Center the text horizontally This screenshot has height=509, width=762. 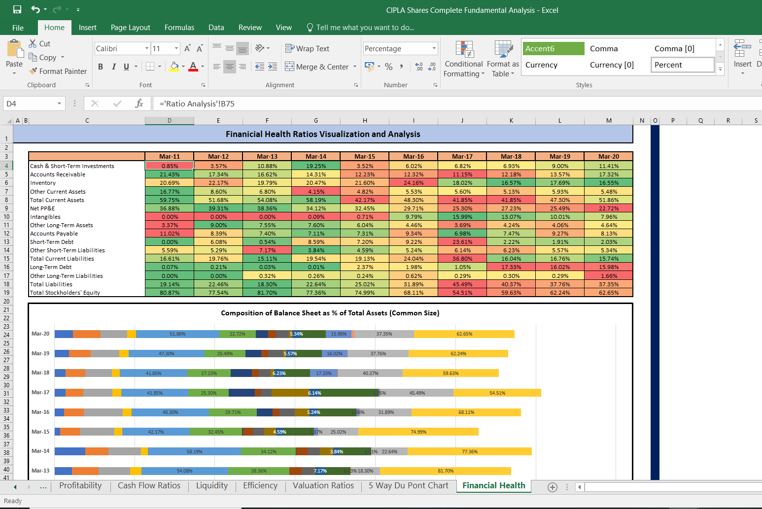(230, 67)
